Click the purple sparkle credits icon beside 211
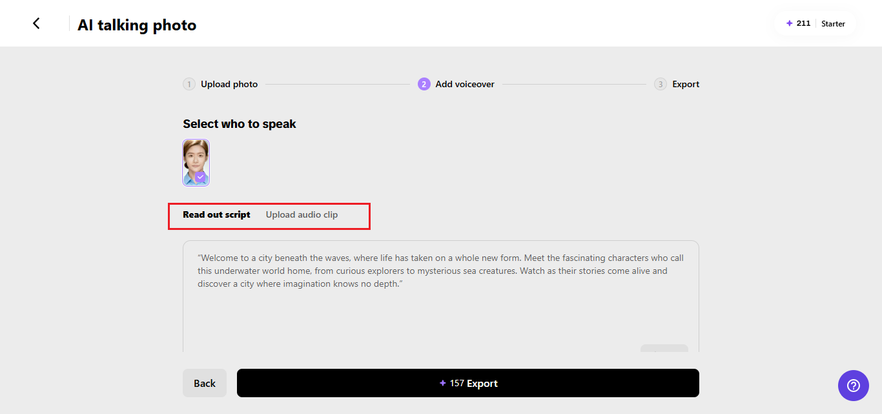Viewport: 882px width, 414px height. click(789, 23)
